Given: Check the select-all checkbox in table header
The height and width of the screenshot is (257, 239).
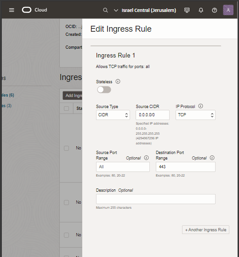Looking at the screenshot, I should point(66,109).
